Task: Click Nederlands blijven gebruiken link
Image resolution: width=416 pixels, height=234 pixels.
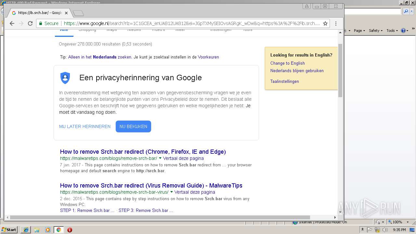Action: coord(297,71)
